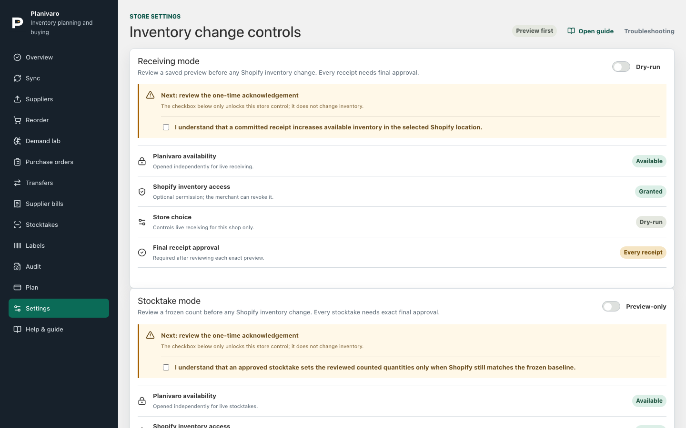Click the Every receipt badge
Screen dimensions: 686x428
(x=643, y=253)
